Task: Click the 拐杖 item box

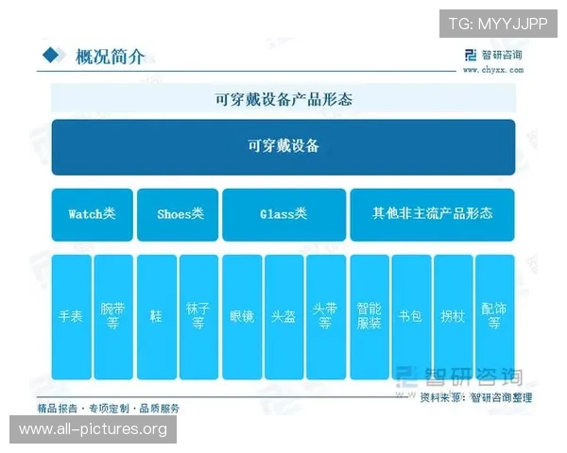Action: [453, 317]
